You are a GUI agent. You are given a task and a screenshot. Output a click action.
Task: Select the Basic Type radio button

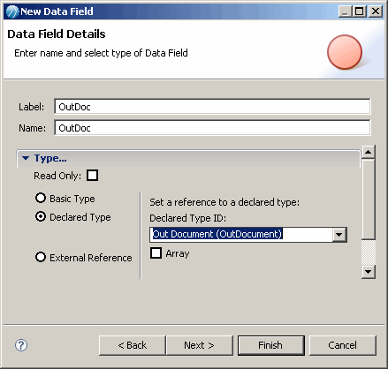[41, 198]
